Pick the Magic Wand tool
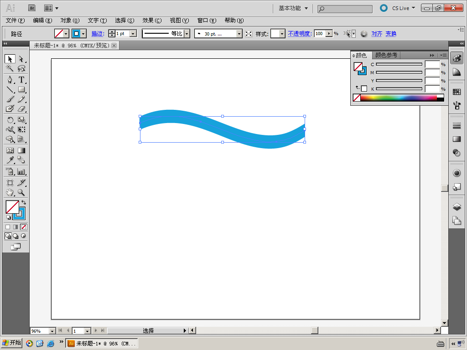Screen dimensions: 467x350 (10, 68)
